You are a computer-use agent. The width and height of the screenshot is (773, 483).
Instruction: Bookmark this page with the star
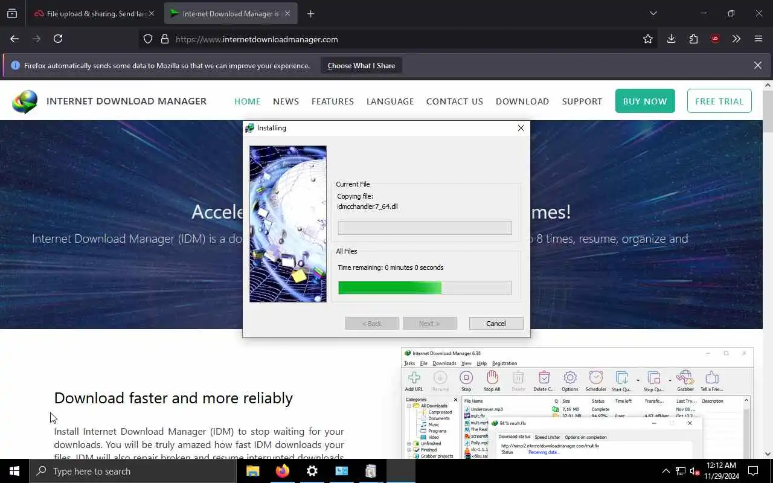648,39
